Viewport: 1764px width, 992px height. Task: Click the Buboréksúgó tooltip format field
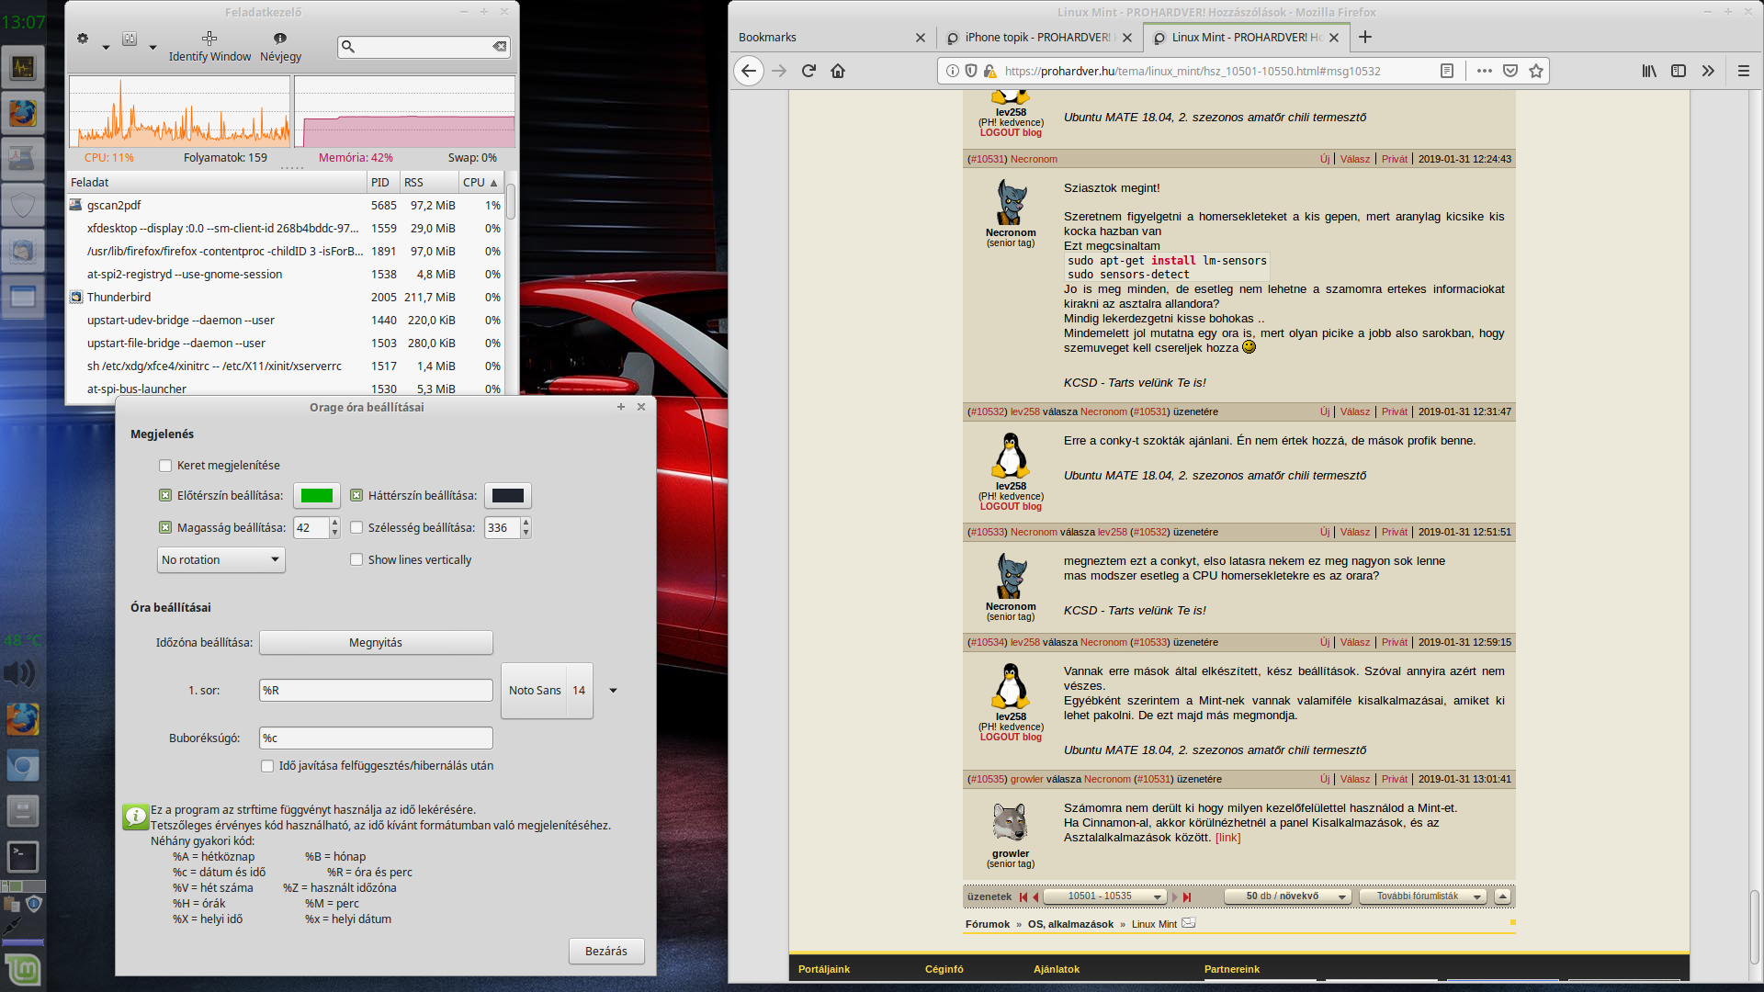(376, 738)
